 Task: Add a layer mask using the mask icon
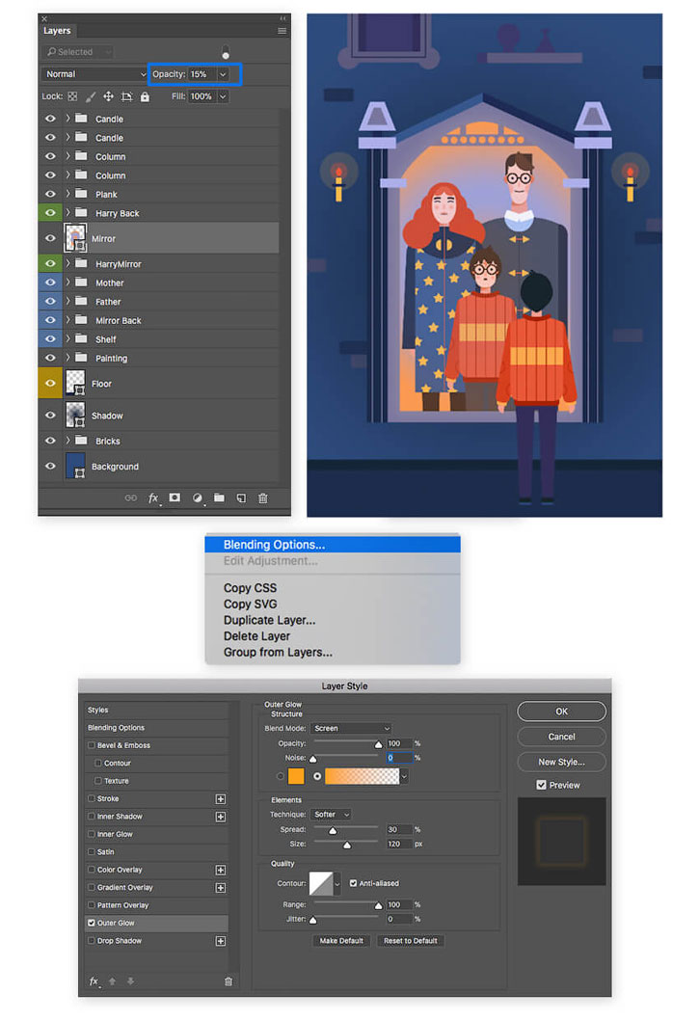[175, 497]
